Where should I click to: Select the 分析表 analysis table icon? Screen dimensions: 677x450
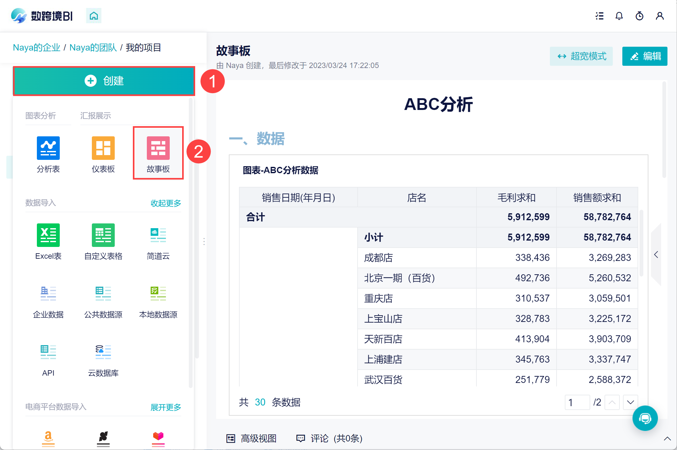tap(48, 148)
